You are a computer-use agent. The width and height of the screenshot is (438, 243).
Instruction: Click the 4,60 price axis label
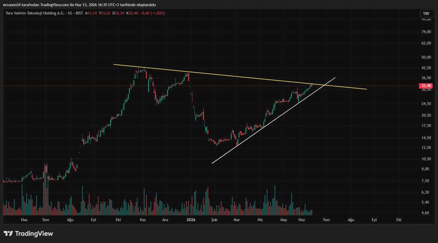(x=426, y=213)
